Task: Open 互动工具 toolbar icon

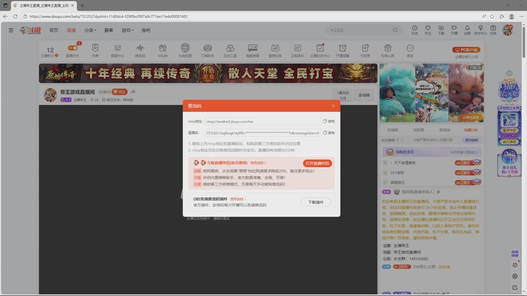Action: pyautogui.click(x=230, y=51)
